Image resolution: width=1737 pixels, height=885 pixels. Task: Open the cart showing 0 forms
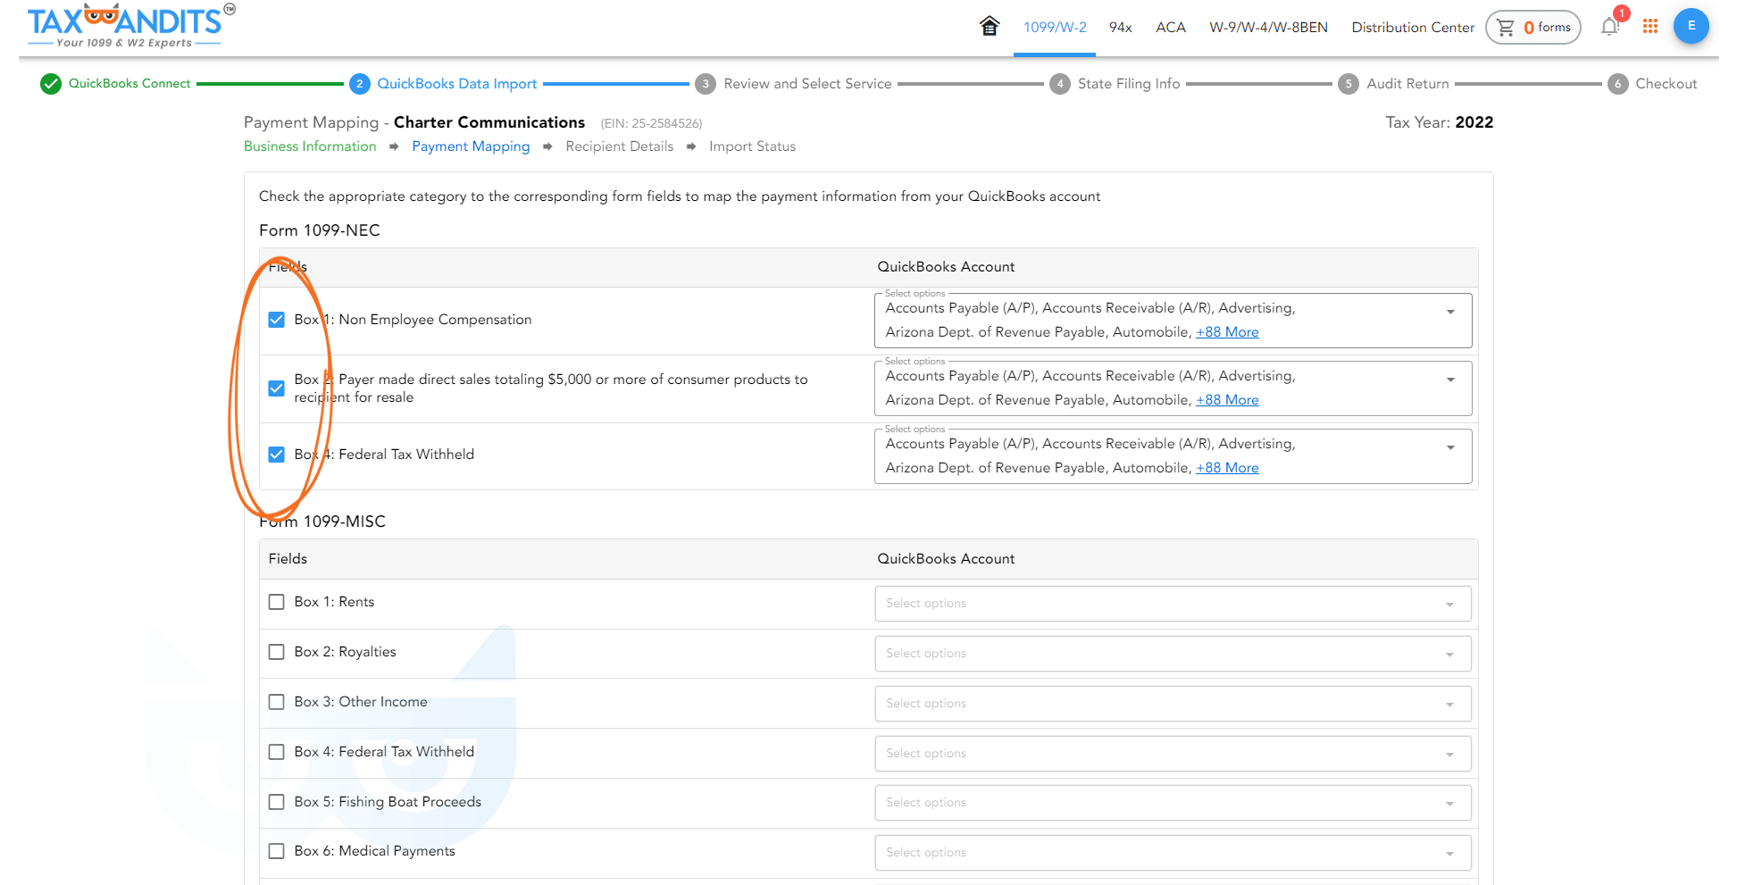tap(1532, 27)
